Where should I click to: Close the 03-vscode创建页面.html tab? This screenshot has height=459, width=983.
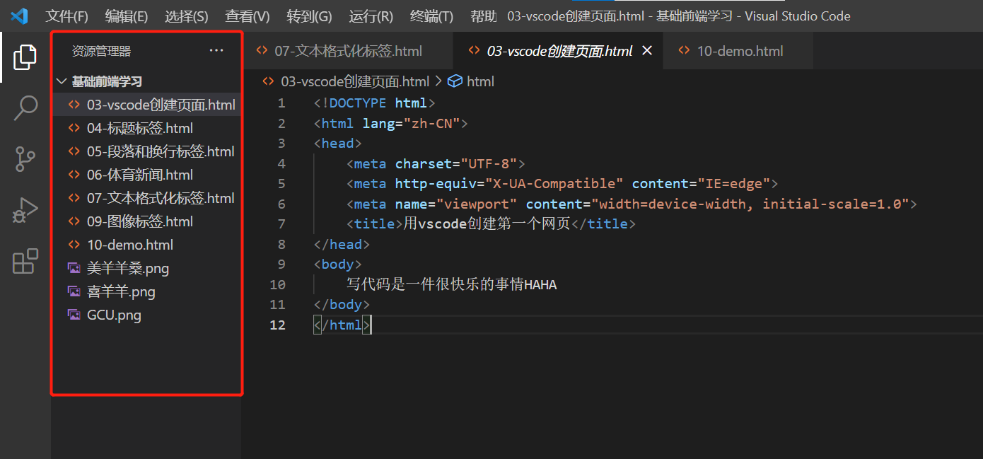[648, 50]
